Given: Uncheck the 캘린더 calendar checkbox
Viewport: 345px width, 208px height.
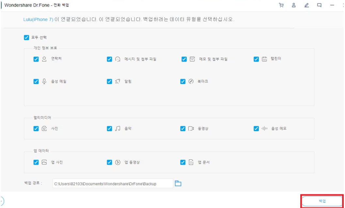Looking at the screenshot, I should [x=256, y=59].
